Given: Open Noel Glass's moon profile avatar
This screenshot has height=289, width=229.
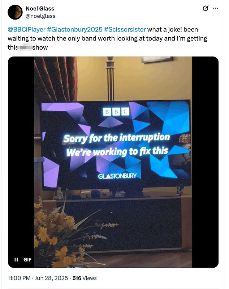Looking at the screenshot, I should [x=15, y=12].
